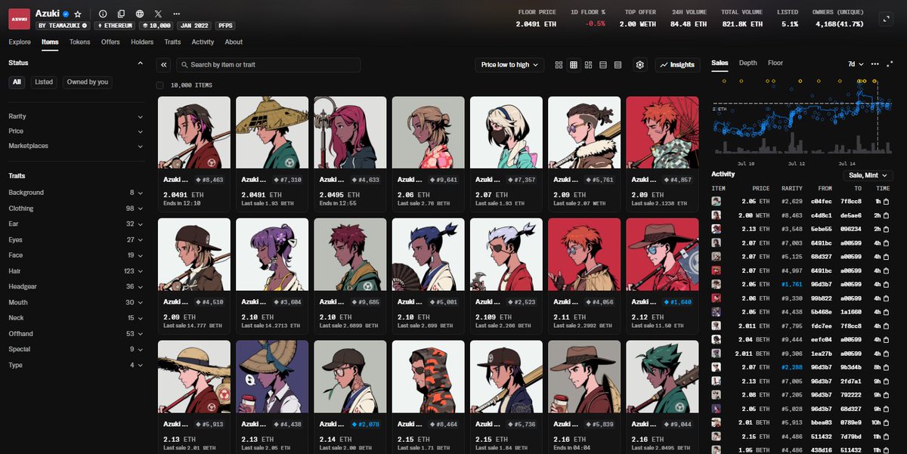Favorite the Azuki collection with the star icon
The image size is (907, 454).
(x=78, y=14)
